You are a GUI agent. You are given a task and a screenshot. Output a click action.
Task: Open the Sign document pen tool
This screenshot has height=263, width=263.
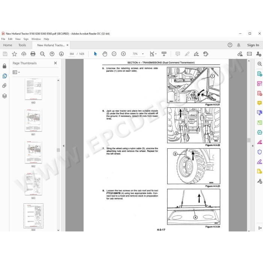196,54
